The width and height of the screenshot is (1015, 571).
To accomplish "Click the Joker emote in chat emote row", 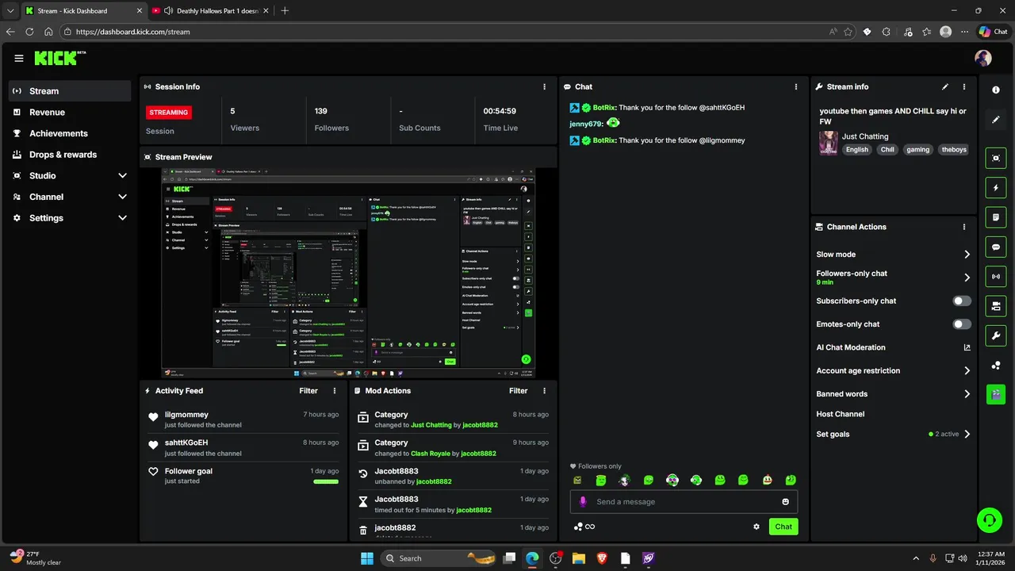I will (x=625, y=481).
